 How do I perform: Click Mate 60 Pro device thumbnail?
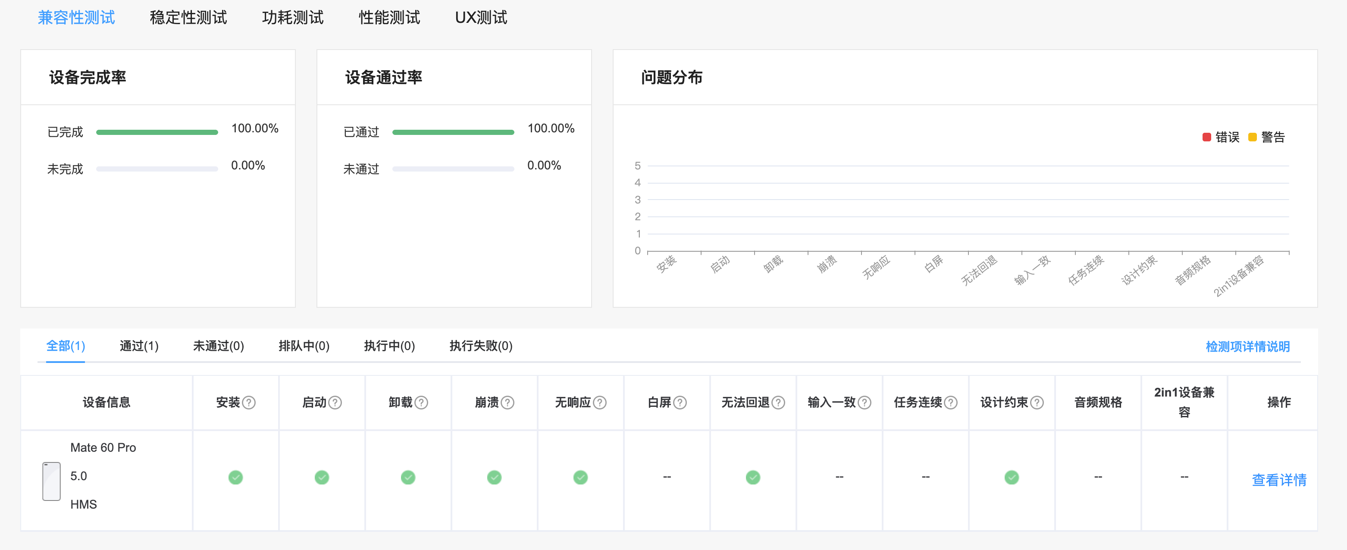51,481
